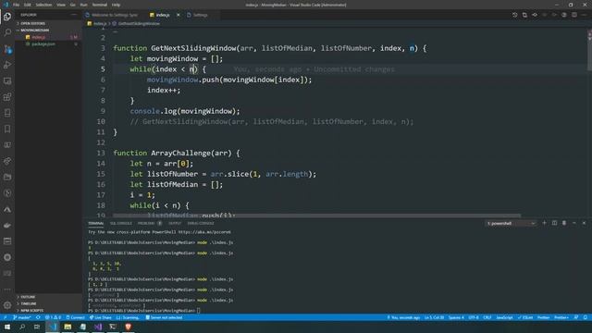Click CRLF line ending in status bar
The image size is (592, 333).
pos(487,317)
